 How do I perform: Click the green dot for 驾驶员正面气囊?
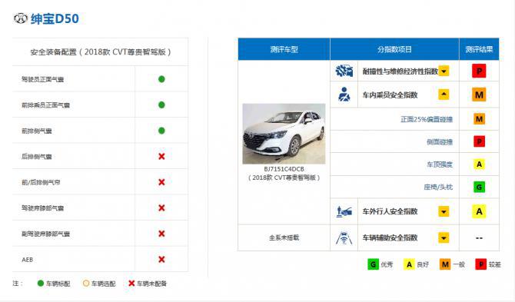click(x=161, y=79)
